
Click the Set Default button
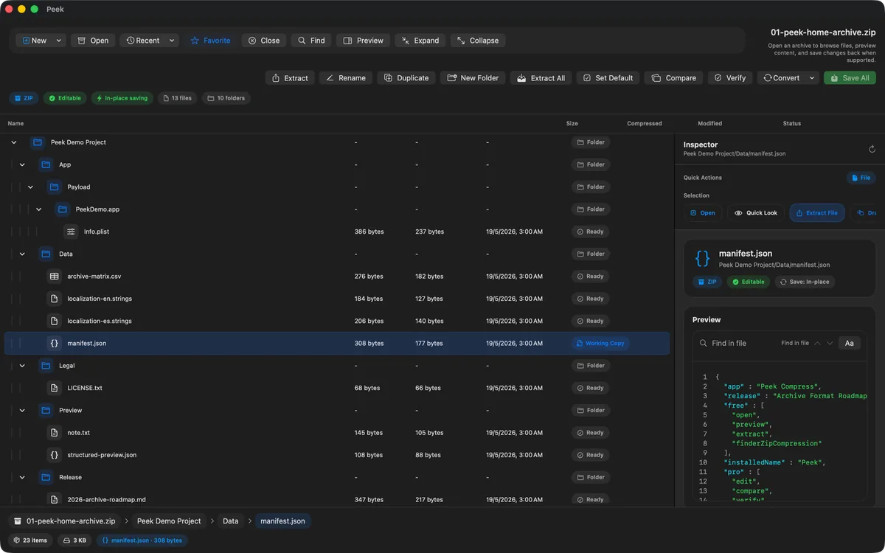[x=608, y=77]
